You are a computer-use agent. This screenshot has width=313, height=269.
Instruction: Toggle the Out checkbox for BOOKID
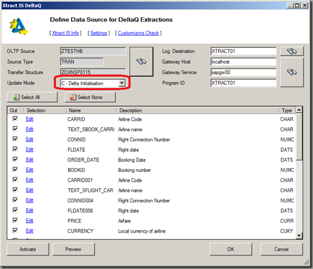15,170
